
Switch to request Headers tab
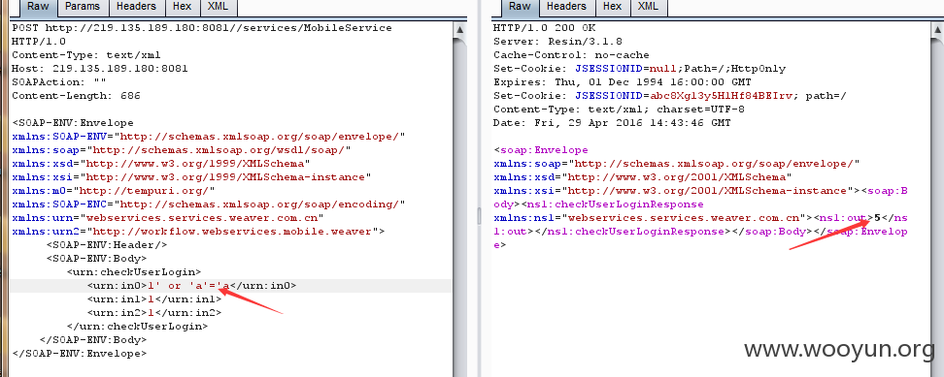pyautogui.click(x=135, y=7)
